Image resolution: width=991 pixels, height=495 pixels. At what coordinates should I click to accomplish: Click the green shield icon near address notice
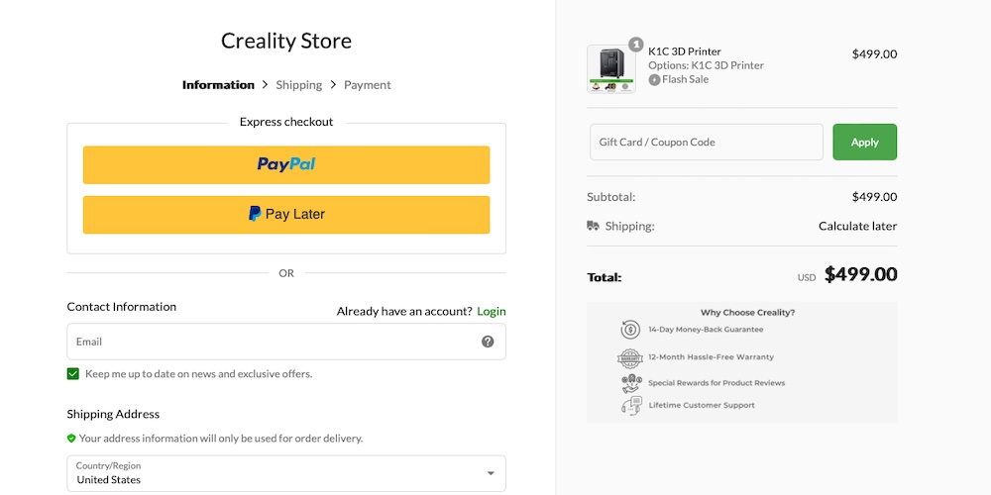coord(71,439)
